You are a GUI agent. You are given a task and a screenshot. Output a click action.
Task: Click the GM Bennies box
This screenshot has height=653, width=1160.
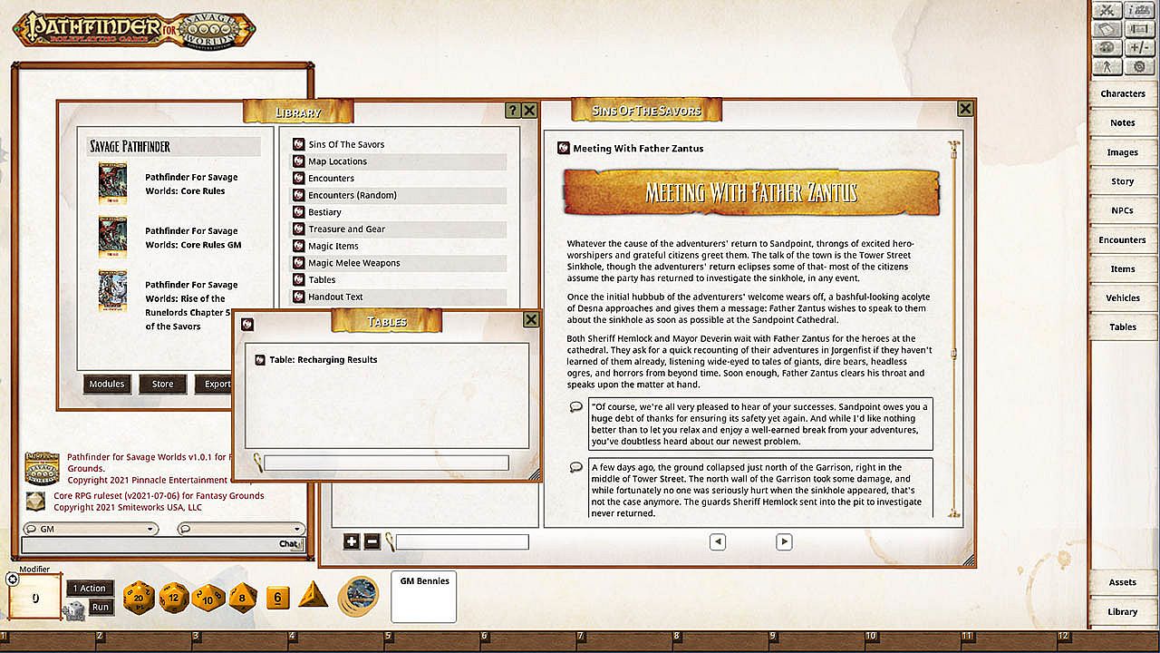click(423, 597)
